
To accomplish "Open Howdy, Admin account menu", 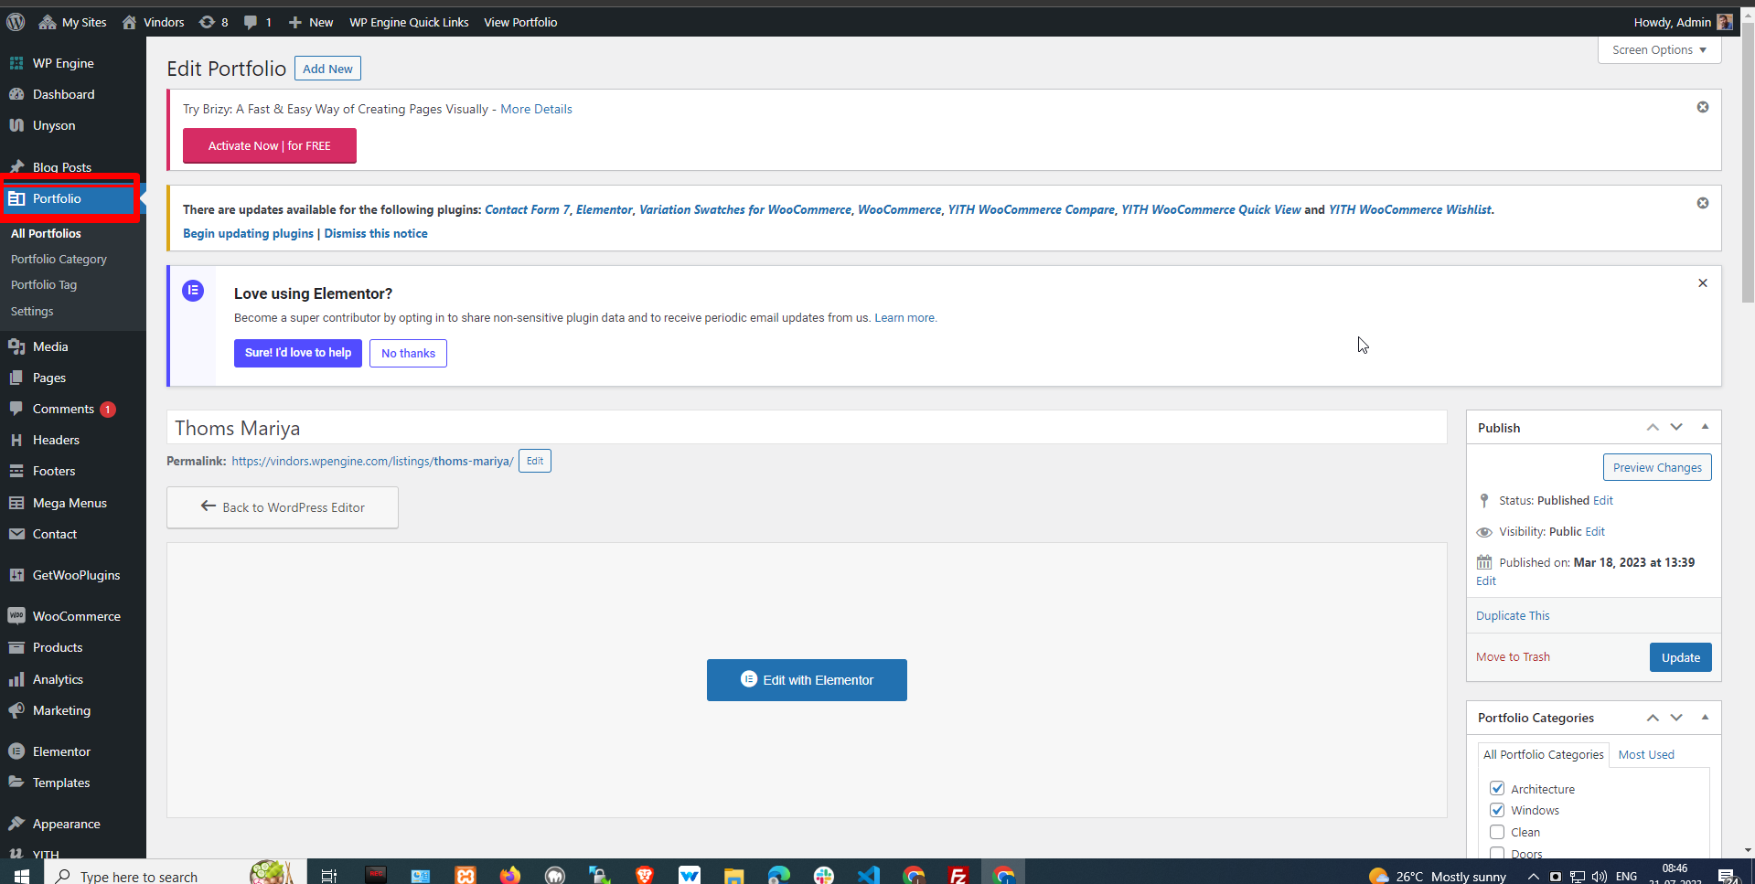I will click(x=1683, y=22).
